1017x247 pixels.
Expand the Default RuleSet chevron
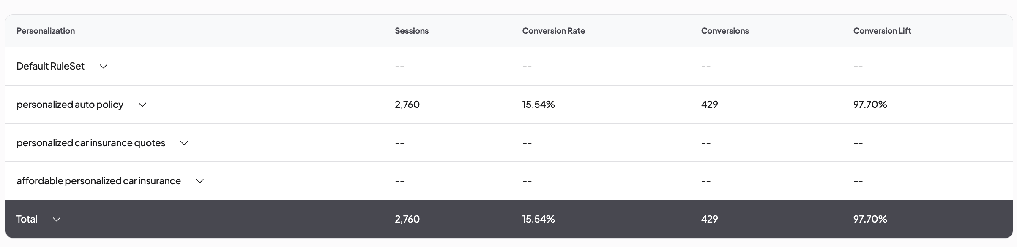point(103,67)
